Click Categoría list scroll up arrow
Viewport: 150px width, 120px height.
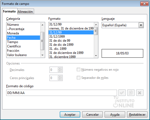coord(42,25)
